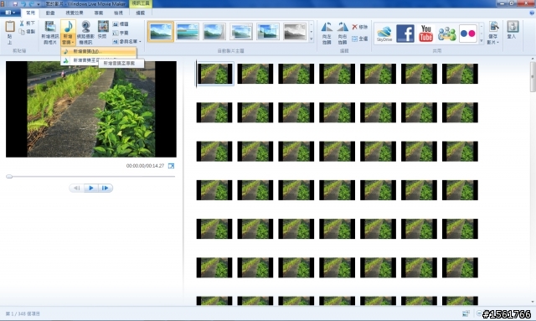Click the zoom-out minus in status bar

[x=479, y=313]
